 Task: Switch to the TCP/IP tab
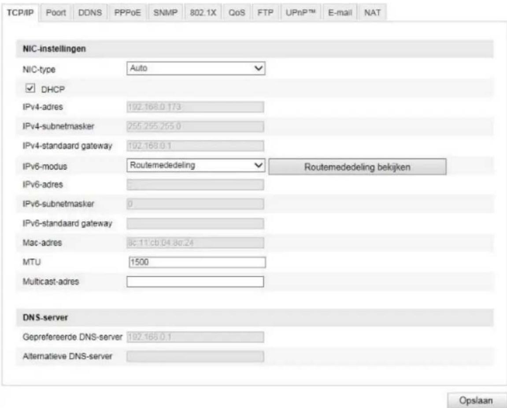coord(20,13)
